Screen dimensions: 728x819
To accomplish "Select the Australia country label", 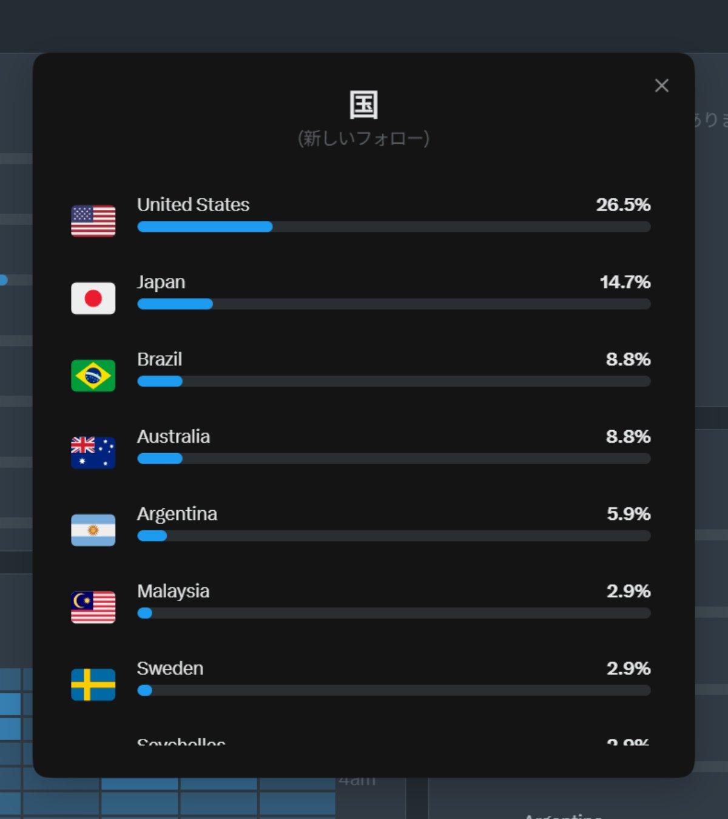I will pyautogui.click(x=174, y=436).
